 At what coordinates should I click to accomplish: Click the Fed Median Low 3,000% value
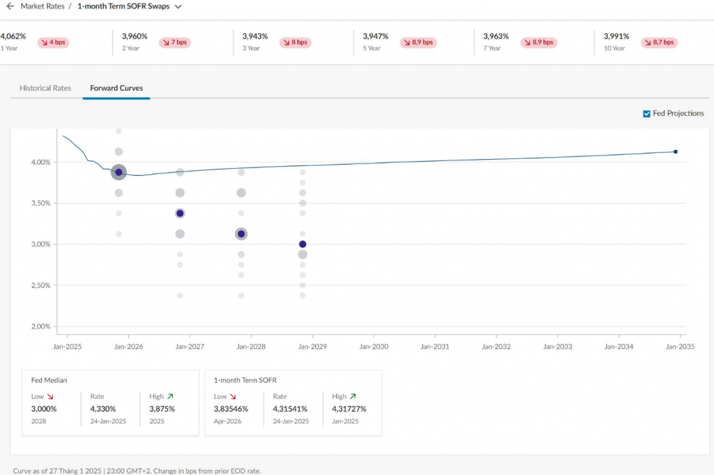click(44, 409)
